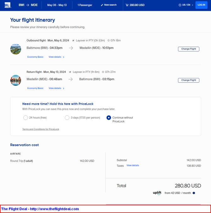Click Baltimore (BWI) 03:15pm arrival text
This screenshot has width=211, height=213.
[x=97, y=79]
